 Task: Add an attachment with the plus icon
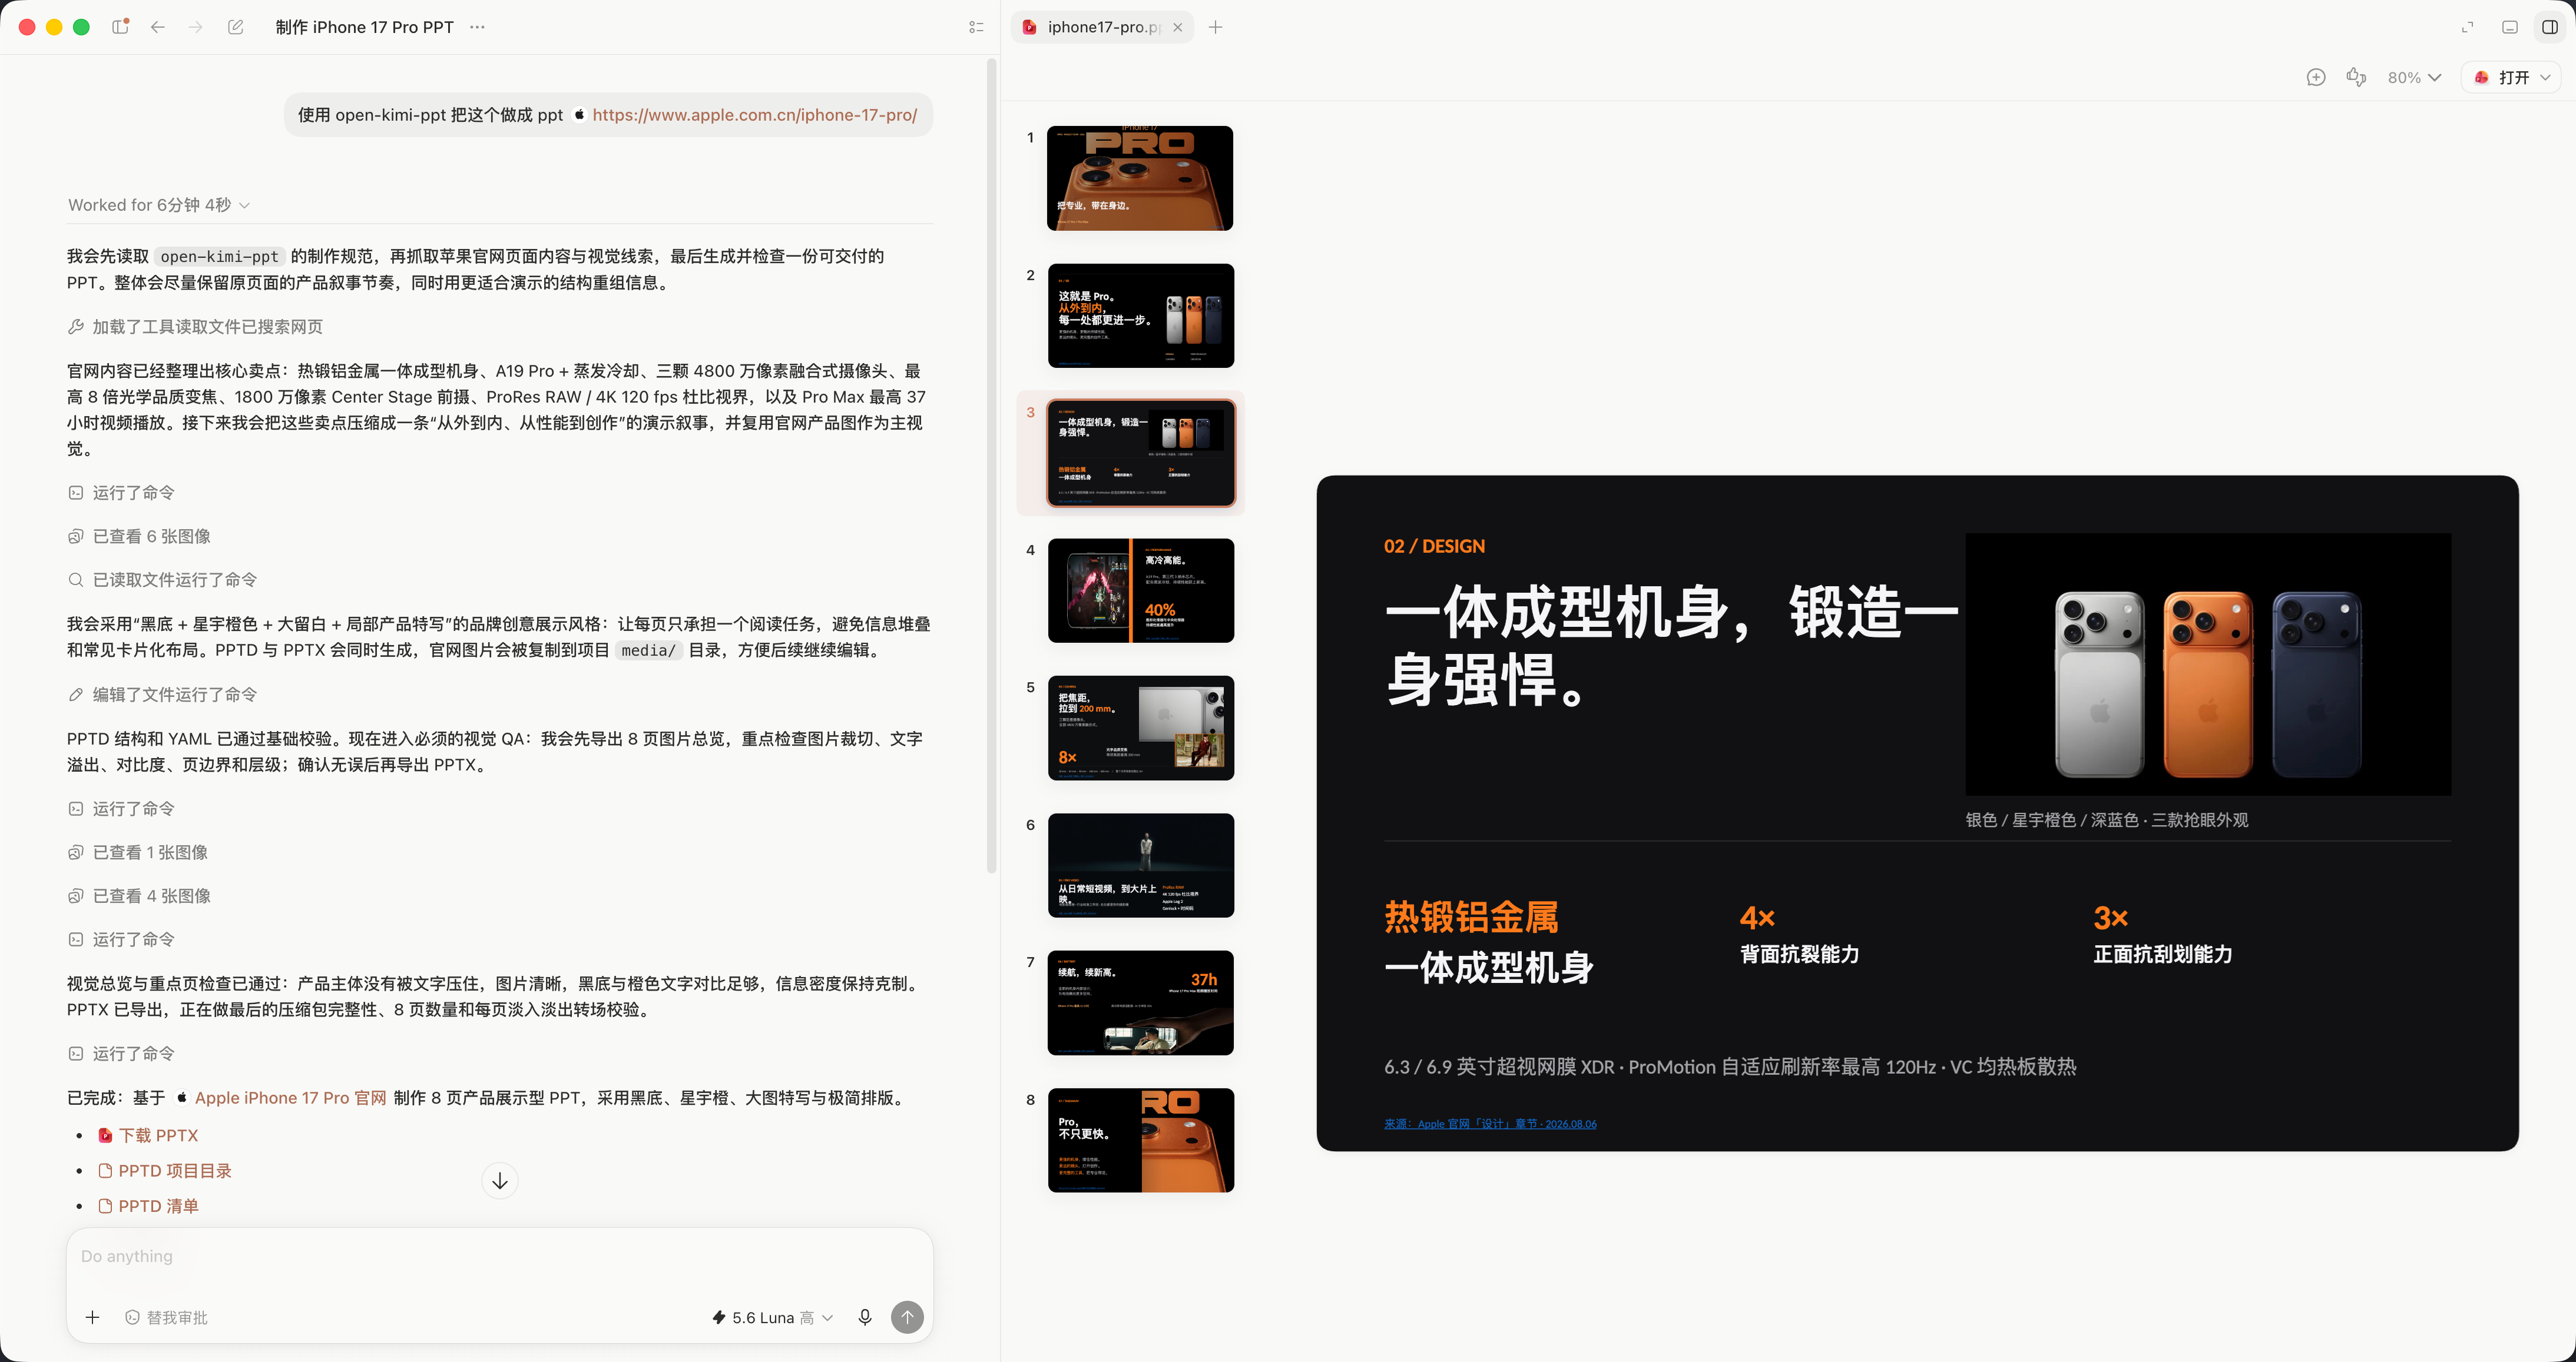(x=92, y=1317)
